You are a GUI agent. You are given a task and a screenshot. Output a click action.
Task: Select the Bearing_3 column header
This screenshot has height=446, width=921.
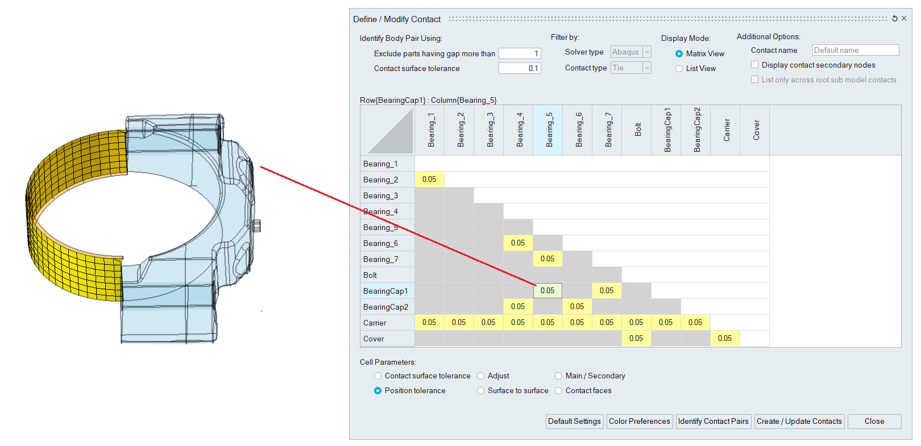489,130
